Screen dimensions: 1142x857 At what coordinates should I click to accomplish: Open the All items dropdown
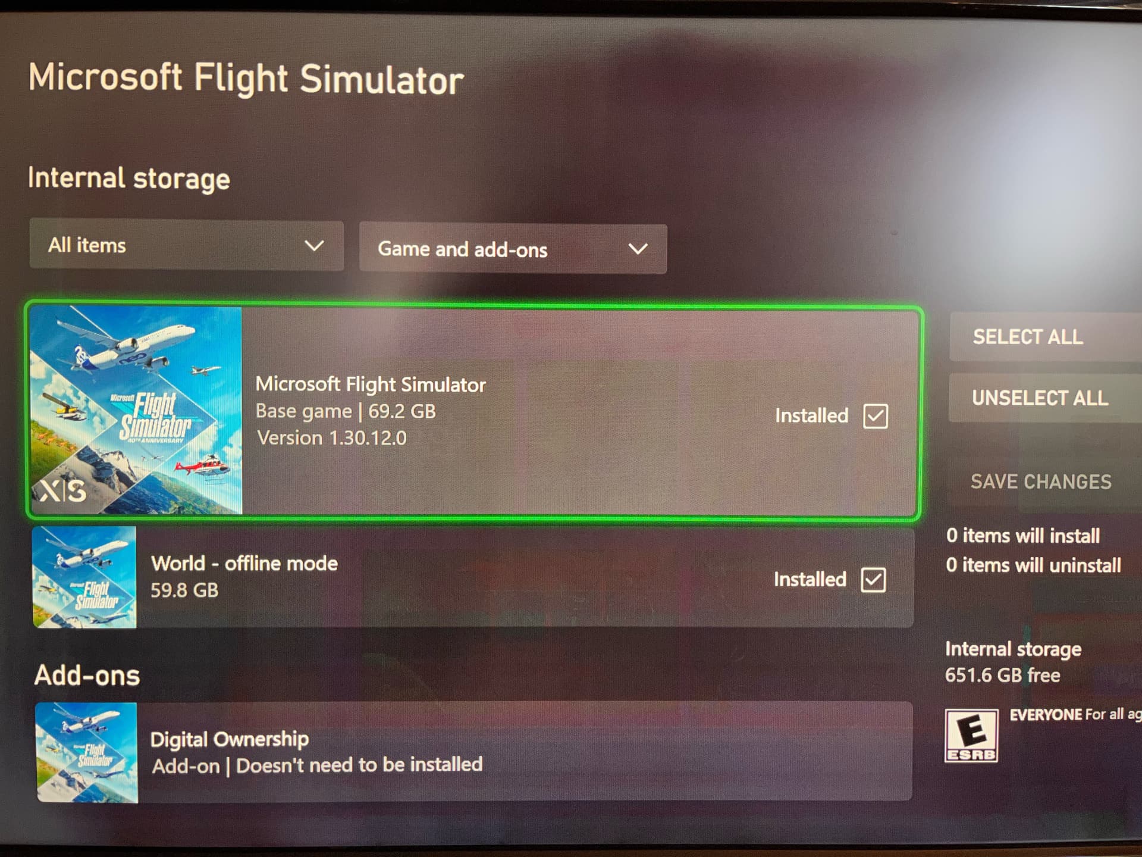(x=187, y=245)
